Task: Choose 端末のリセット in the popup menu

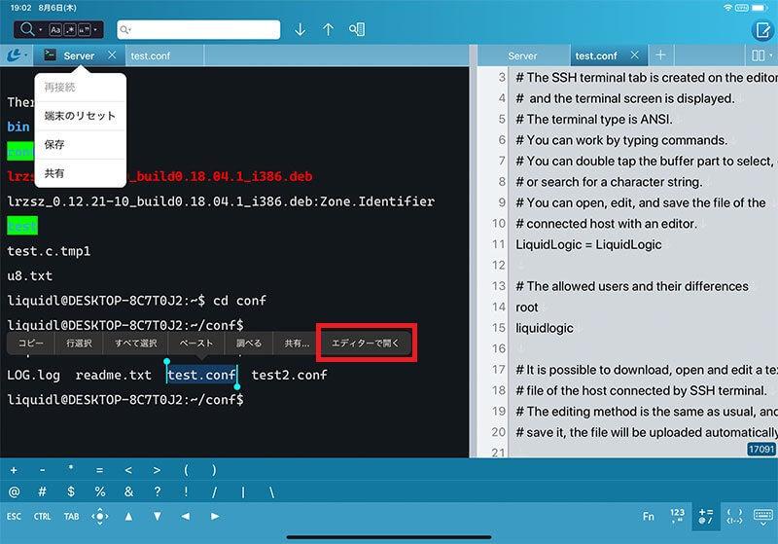Action: click(x=80, y=116)
